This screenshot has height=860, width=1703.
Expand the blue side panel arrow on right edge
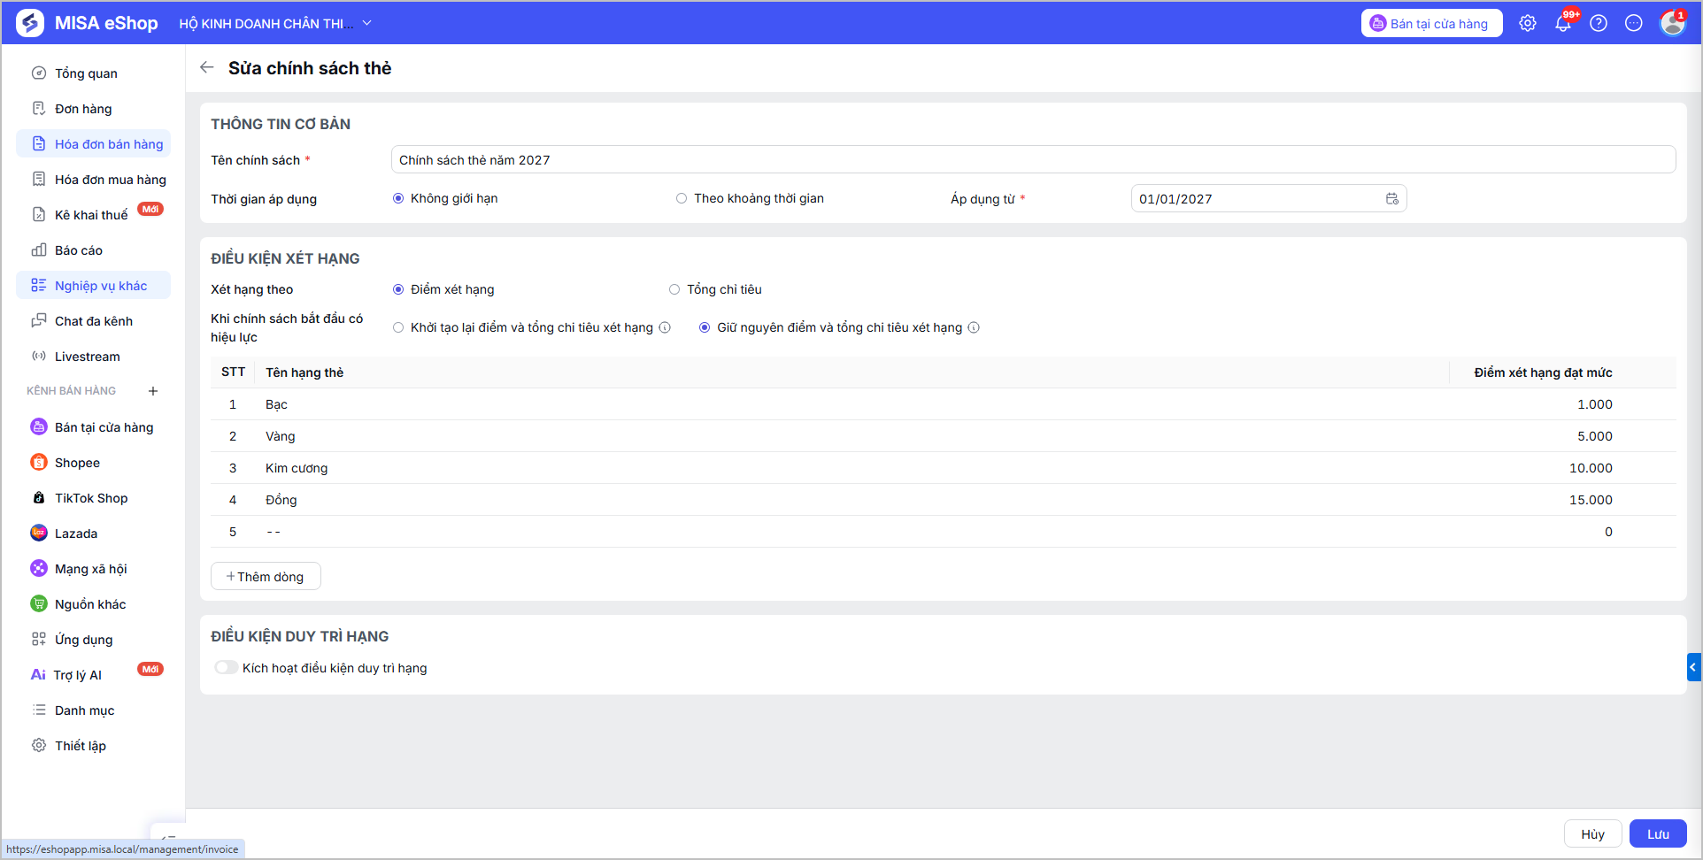pos(1693,667)
